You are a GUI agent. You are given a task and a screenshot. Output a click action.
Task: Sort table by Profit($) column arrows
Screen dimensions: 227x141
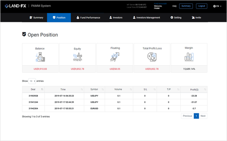[205, 89]
